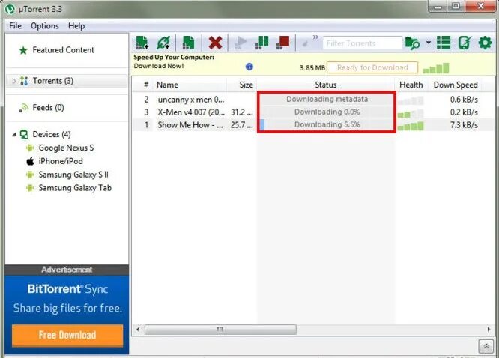Select the uncanny x men torrent row
Screen dimensions: 499x358
point(313,100)
